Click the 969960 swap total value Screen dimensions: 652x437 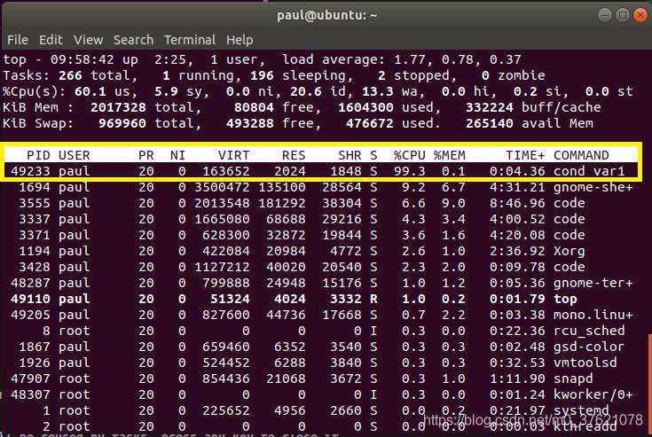tap(122, 123)
